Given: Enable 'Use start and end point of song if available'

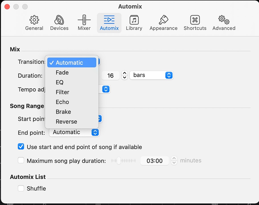Looking at the screenshot, I should [x=21, y=146].
